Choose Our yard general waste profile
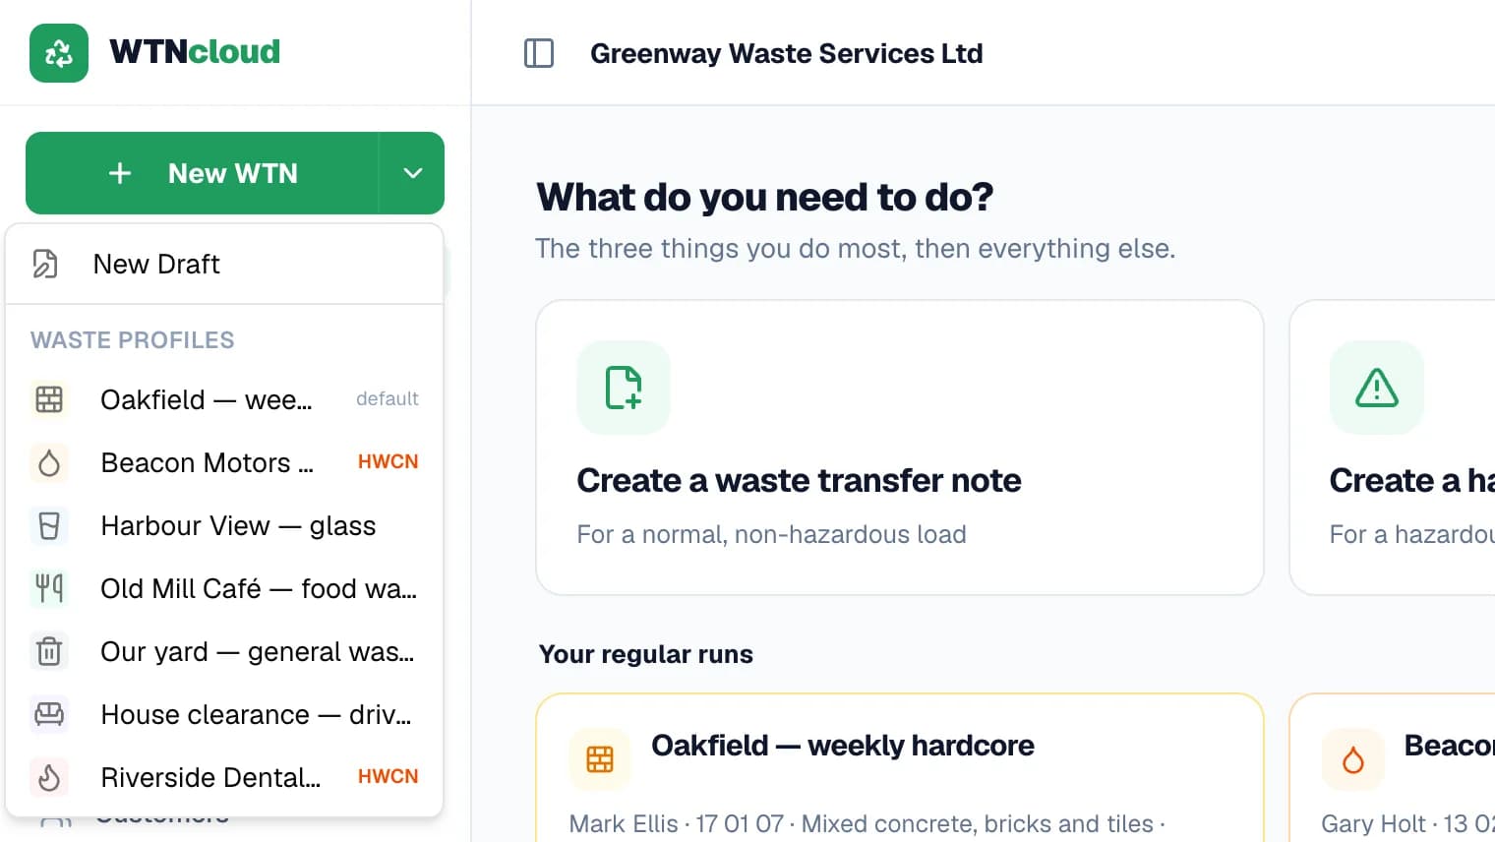The image size is (1495, 842). coord(224,651)
